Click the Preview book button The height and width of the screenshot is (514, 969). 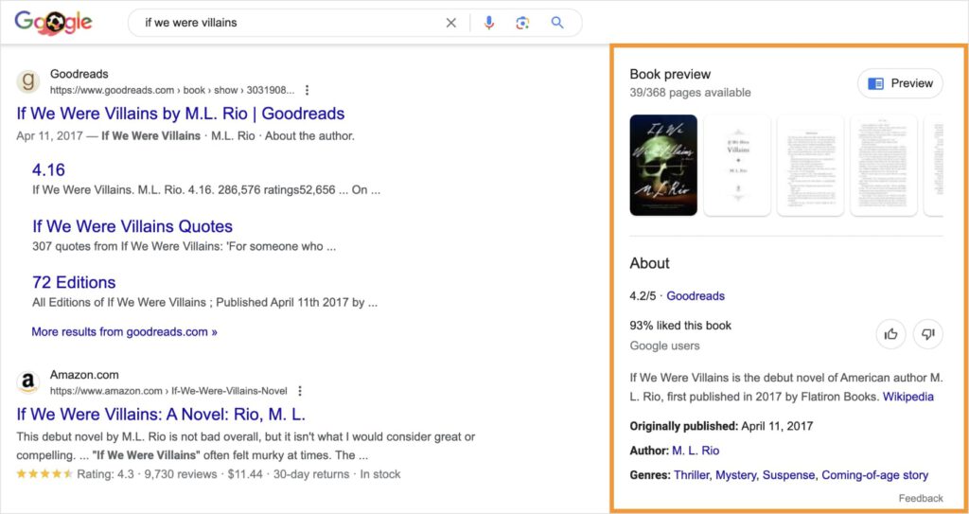(900, 83)
